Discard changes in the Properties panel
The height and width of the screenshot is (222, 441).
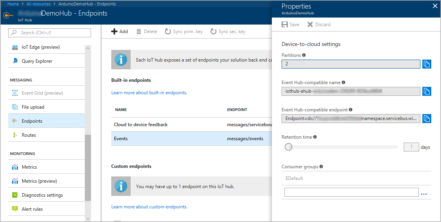point(318,25)
